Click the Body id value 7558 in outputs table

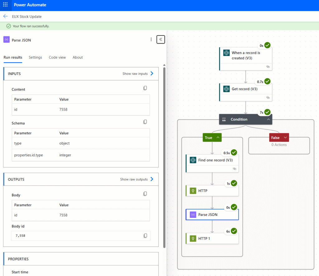[63, 215]
